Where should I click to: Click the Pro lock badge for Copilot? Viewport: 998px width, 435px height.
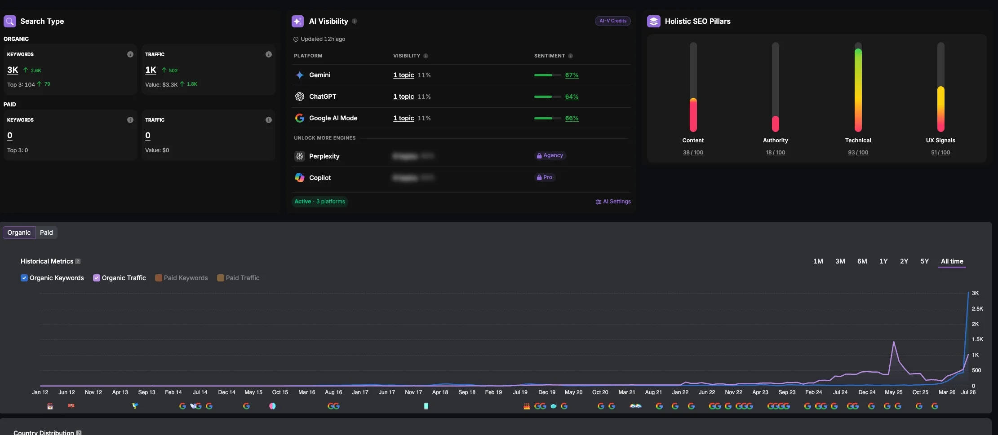(545, 177)
